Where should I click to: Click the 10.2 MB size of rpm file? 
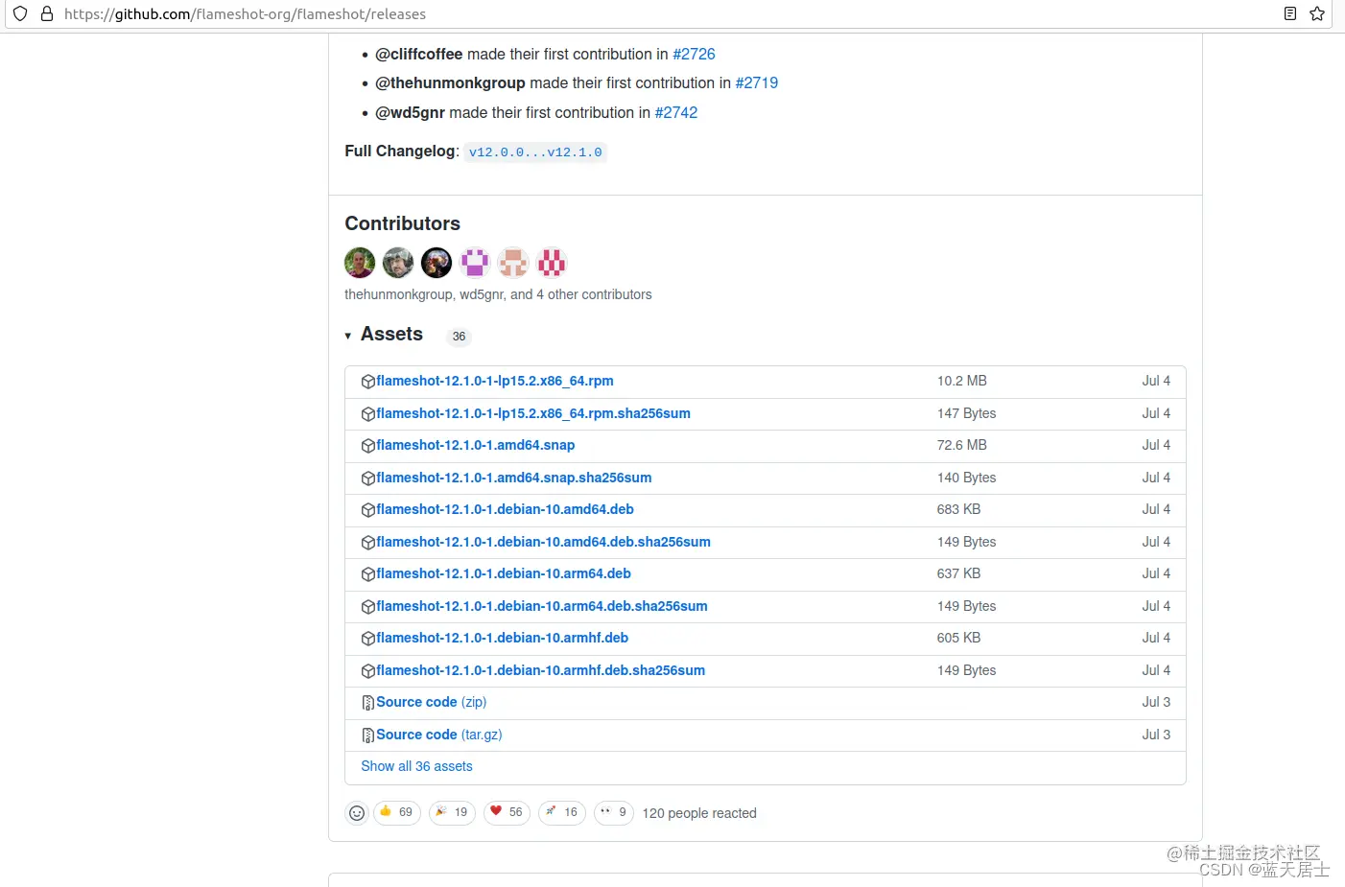point(962,382)
